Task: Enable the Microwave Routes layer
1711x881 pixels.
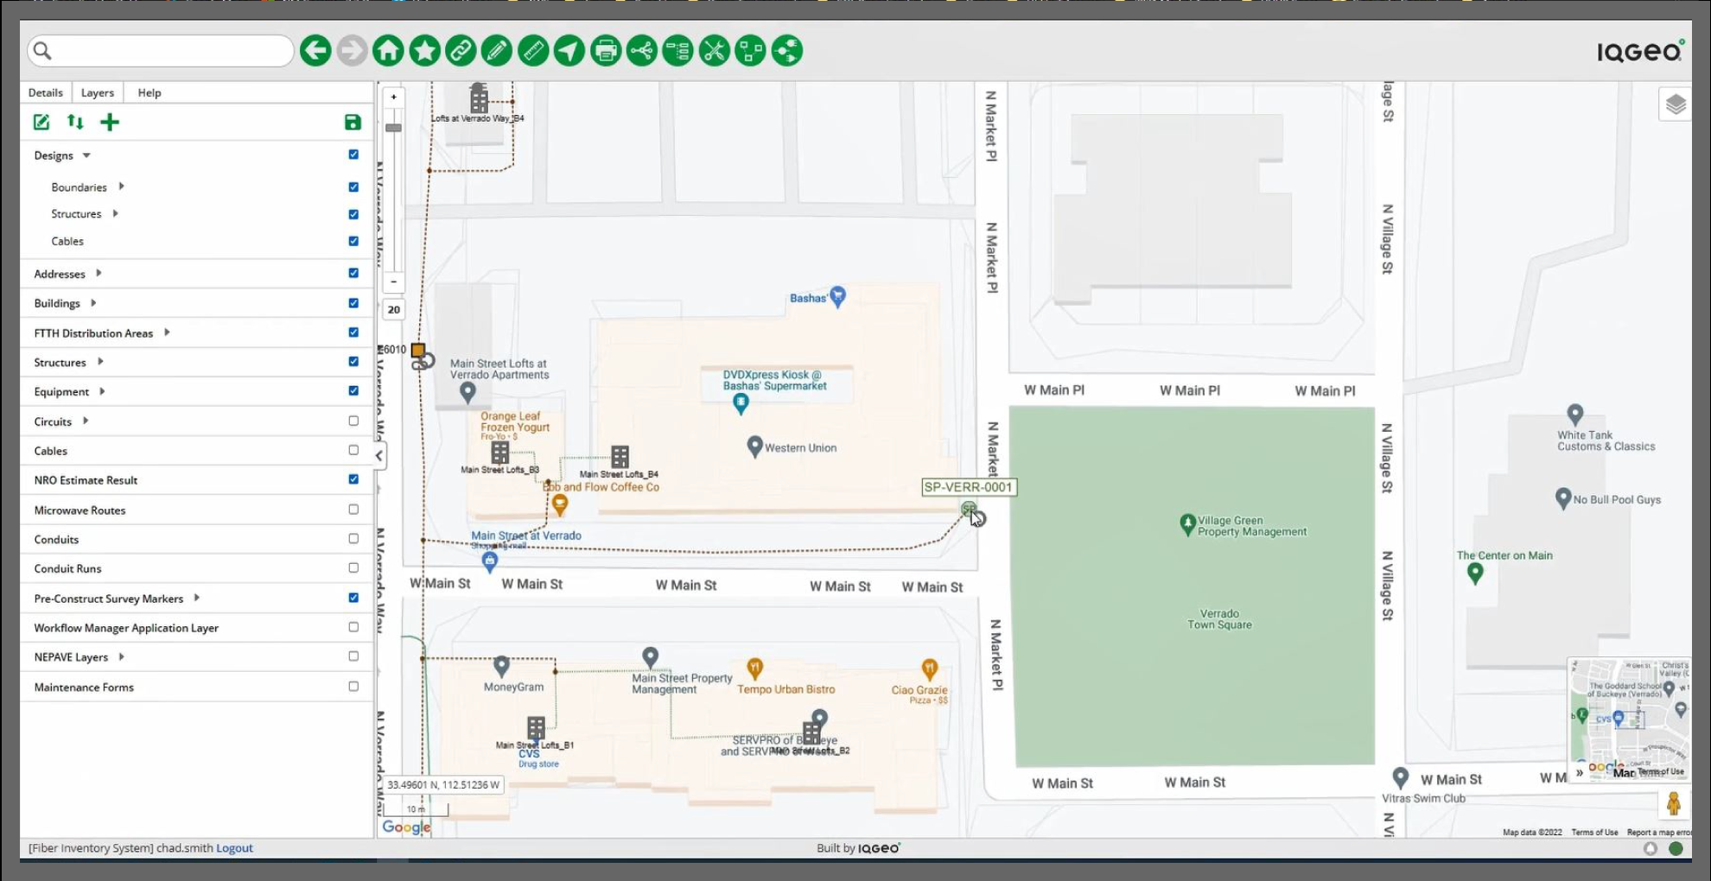Action: click(x=353, y=510)
